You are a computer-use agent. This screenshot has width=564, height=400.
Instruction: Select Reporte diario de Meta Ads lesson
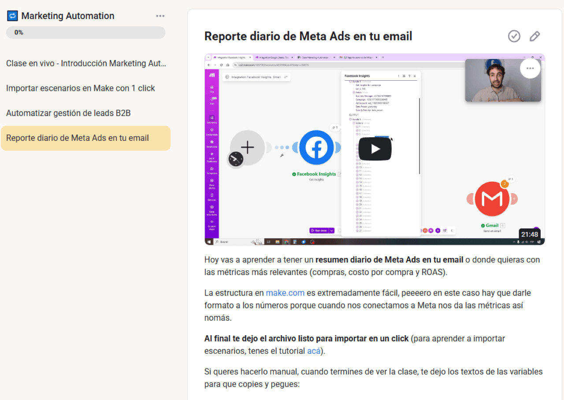click(86, 138)
